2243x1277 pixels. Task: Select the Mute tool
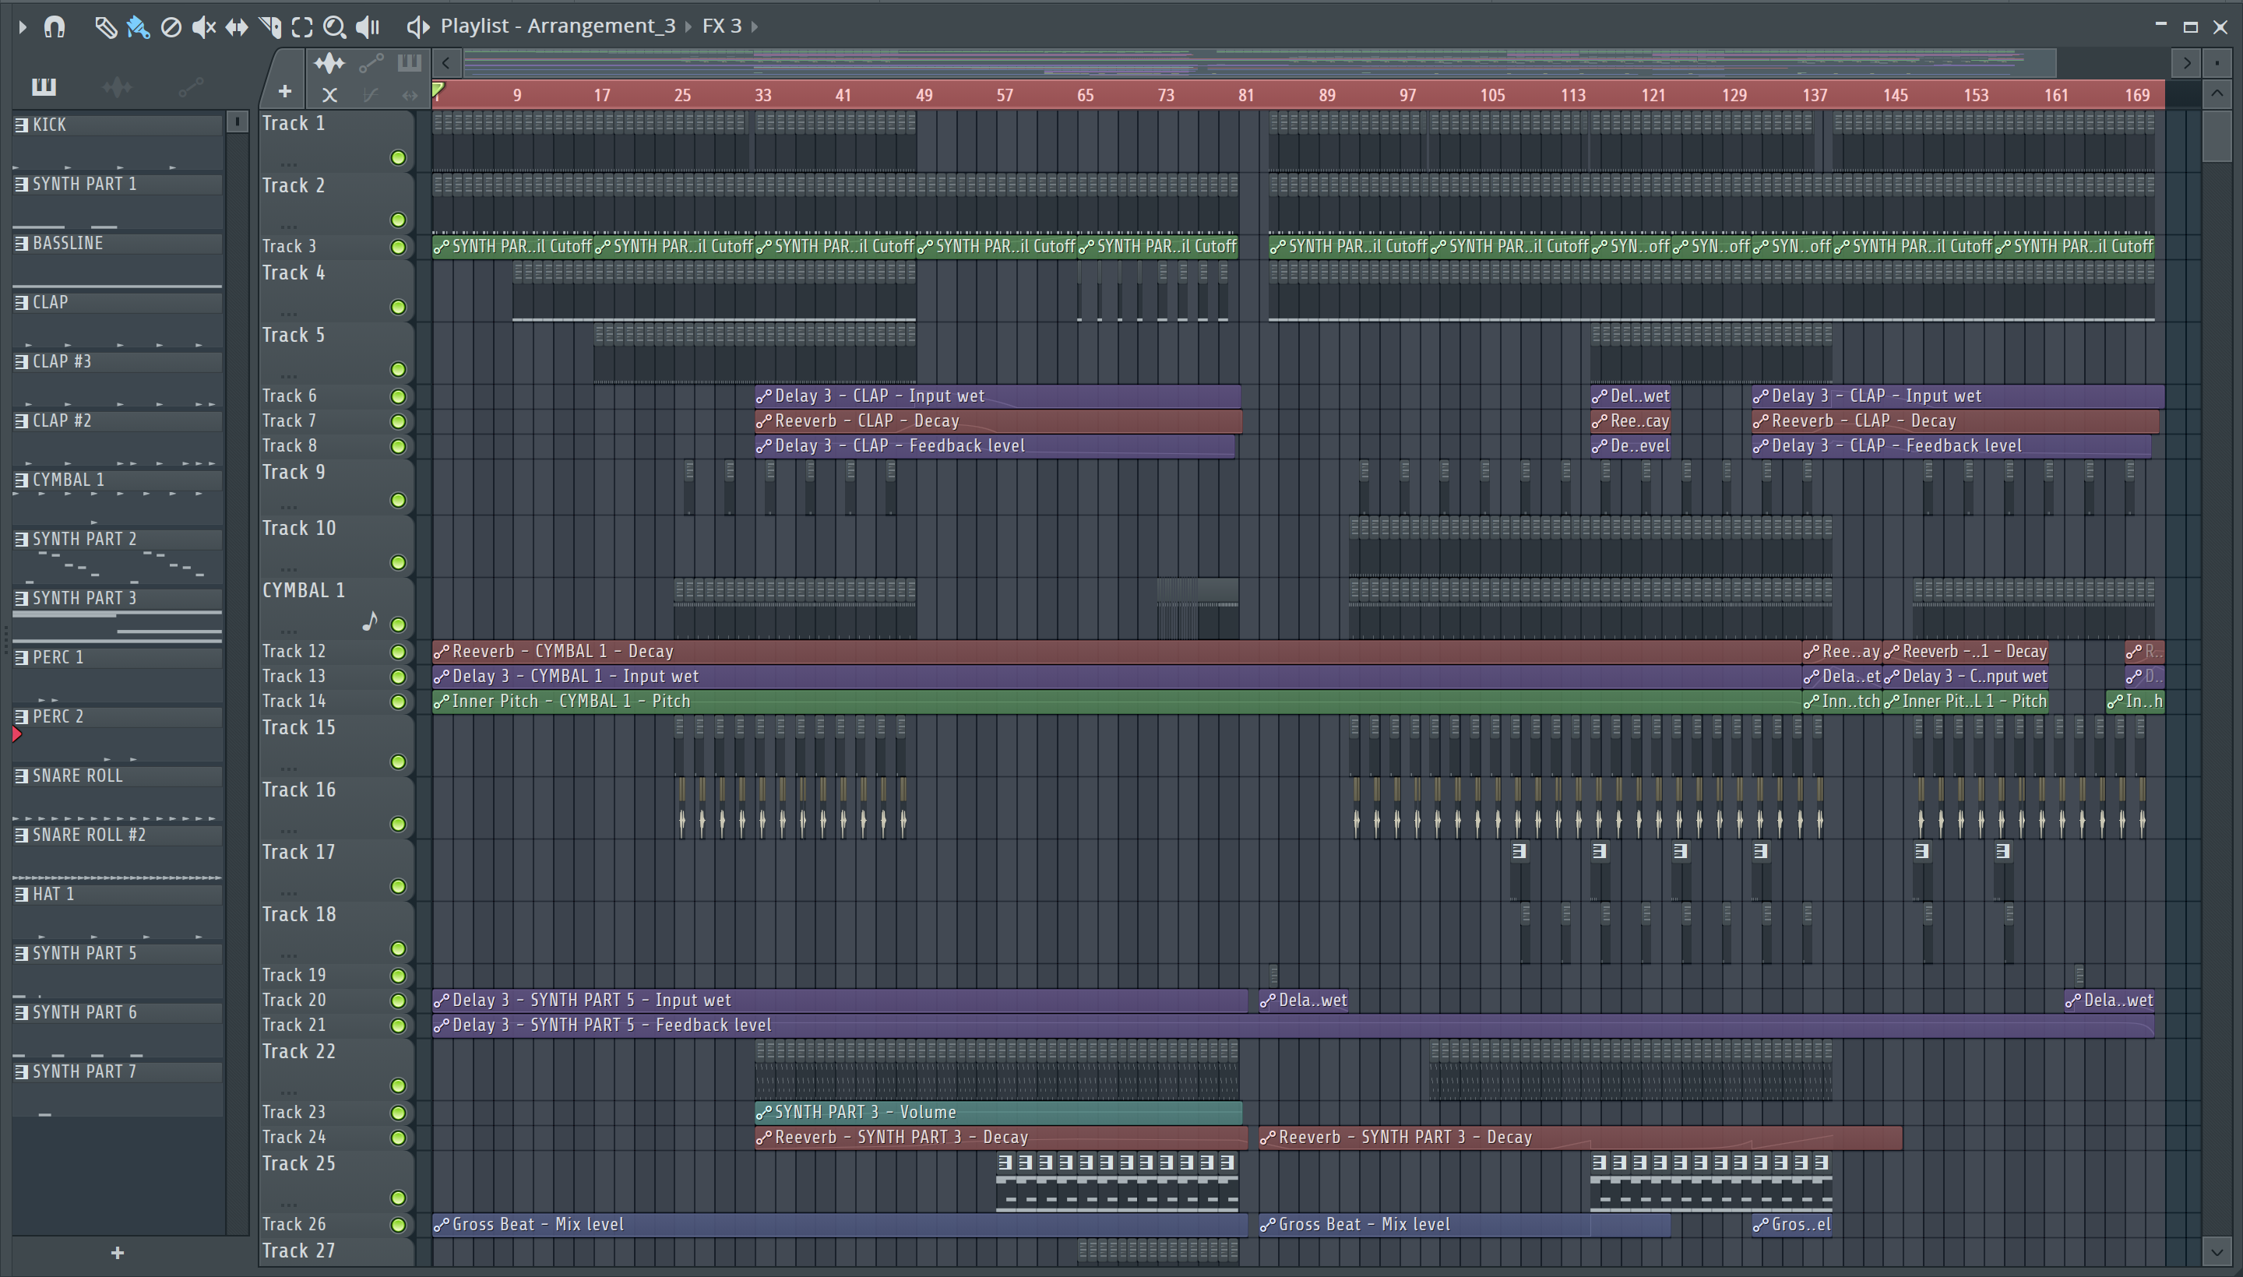point(203,27)
